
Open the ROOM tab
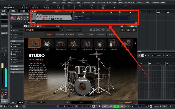pyautogui.click(x=81, y=35)
